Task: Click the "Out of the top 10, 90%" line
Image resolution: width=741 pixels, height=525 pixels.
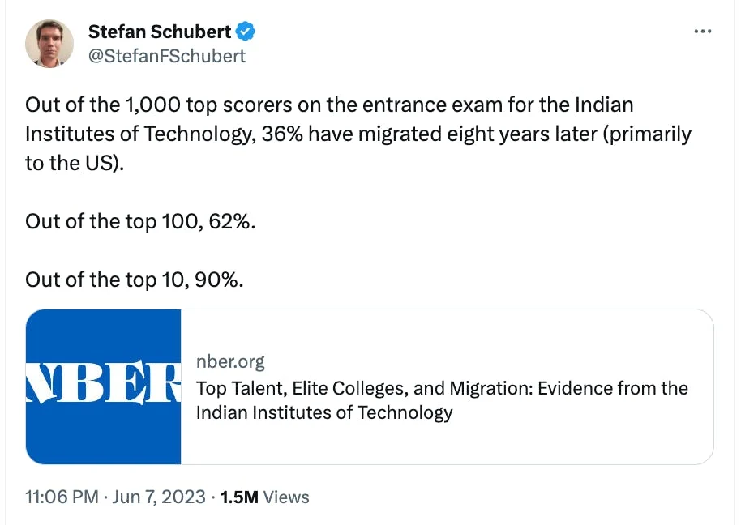Action: click(134, 279)
